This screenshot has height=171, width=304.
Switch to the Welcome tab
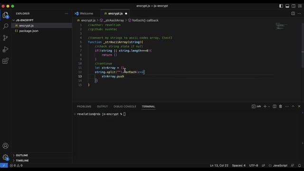[x=86, y=13]
